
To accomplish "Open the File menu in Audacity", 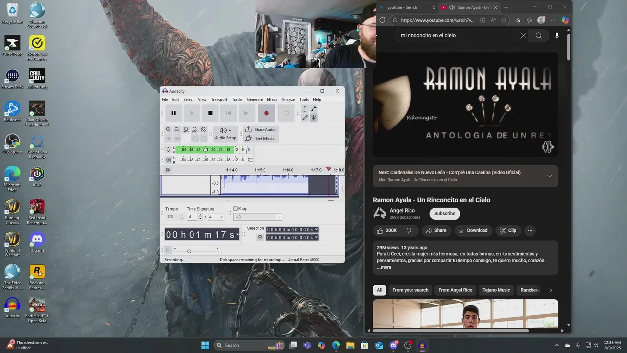I will 165,100.
